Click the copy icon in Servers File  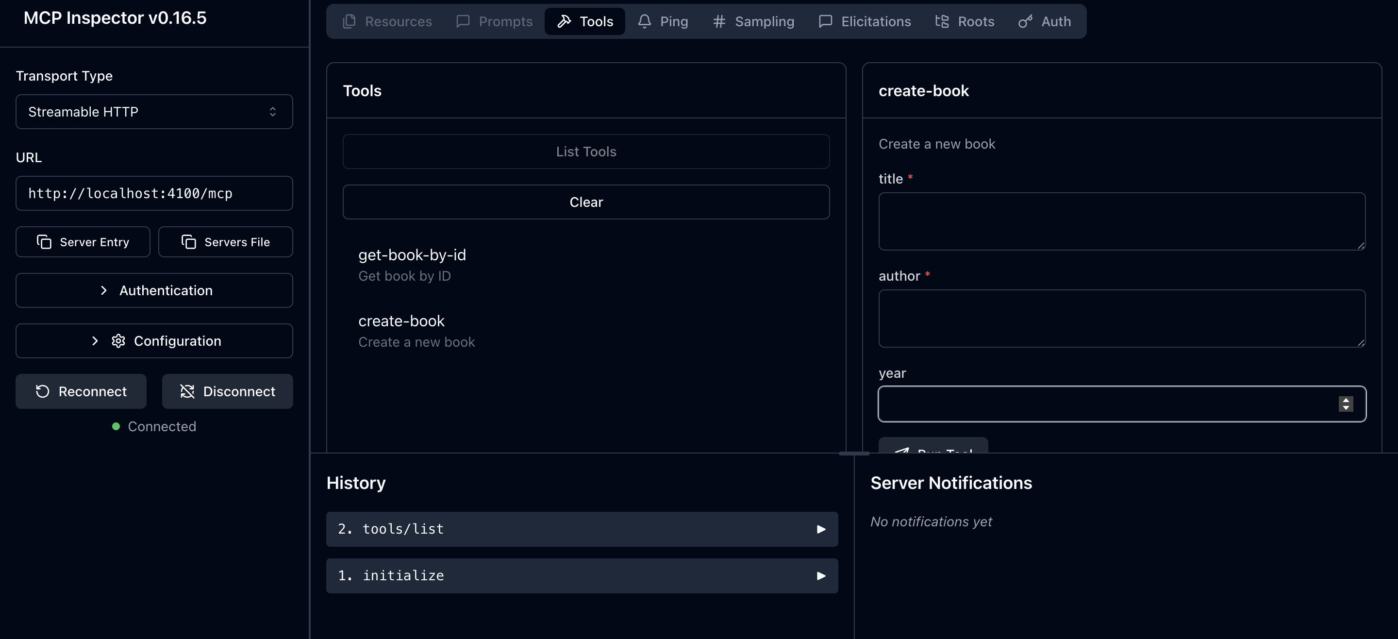[189, 242]
